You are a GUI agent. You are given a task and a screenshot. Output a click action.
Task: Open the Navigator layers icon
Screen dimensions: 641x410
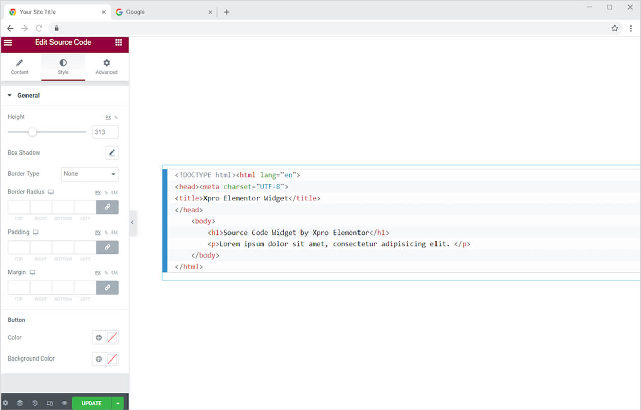tap(20, 403)
